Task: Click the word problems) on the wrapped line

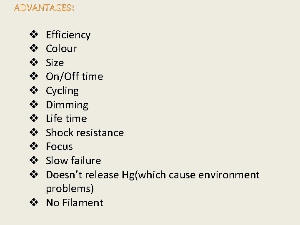Action: click(x=70, y=189)
